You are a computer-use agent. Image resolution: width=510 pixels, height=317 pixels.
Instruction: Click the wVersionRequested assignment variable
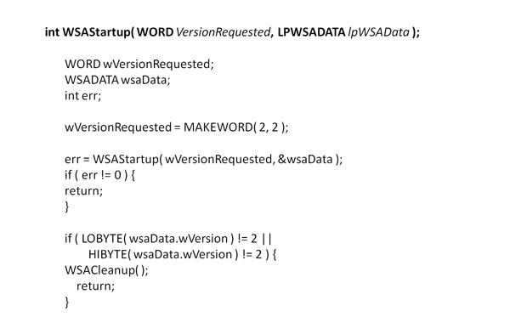click(x=118, y=127)
